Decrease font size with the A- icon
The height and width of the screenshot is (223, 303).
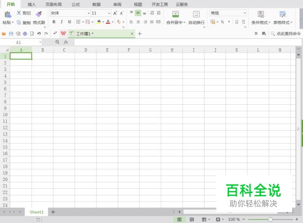pyautogui.click(x=122, y=13)
